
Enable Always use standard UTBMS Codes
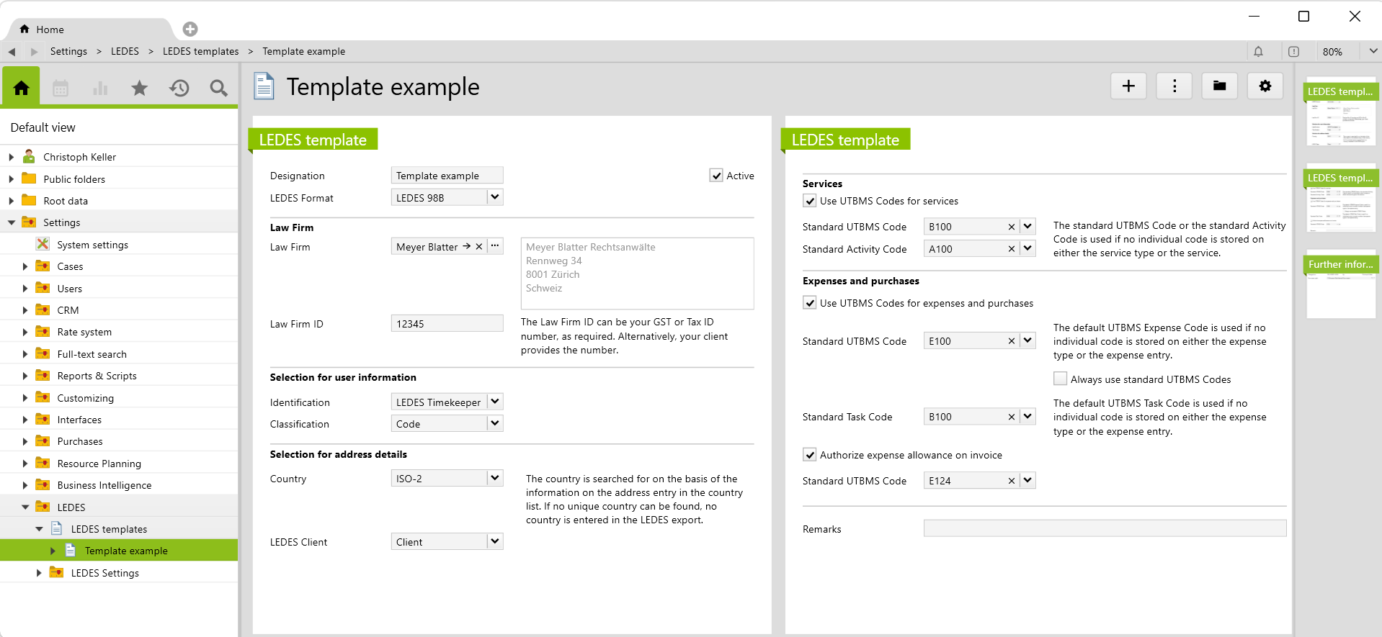(1060, 379)
